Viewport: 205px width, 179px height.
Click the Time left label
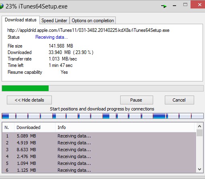[16, 65]
